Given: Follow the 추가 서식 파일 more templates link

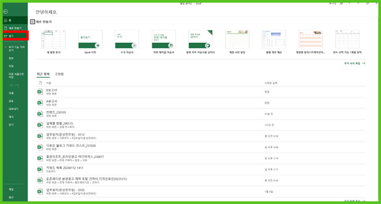Looking at the screenshot, I should click(x=355, y=63).
